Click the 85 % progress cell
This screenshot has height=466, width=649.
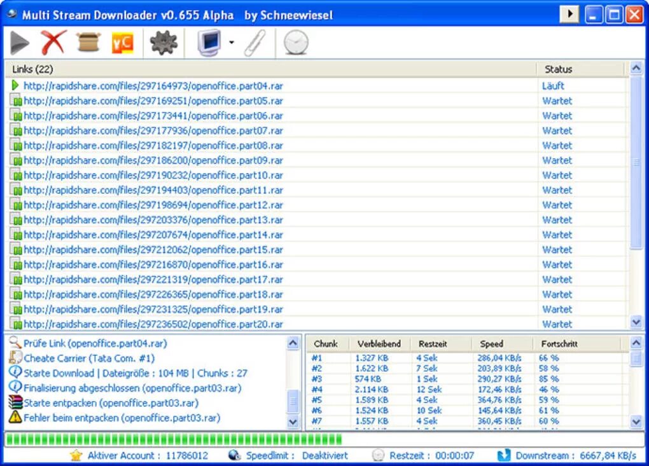coord(549,379)
